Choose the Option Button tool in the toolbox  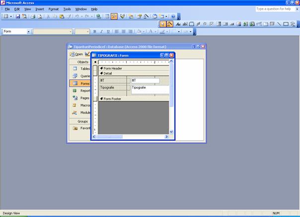(205, 24)
